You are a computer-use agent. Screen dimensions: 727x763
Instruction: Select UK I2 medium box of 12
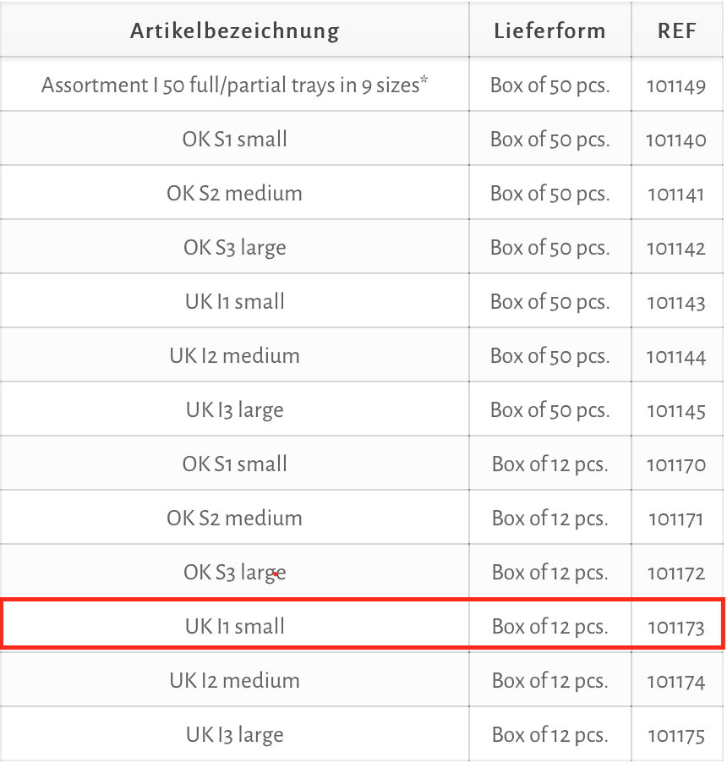(362, 680)
